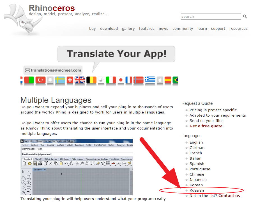258x202 pixels.
Task: Select Portuguese in Languages list
Action: [x=200, y=169]
